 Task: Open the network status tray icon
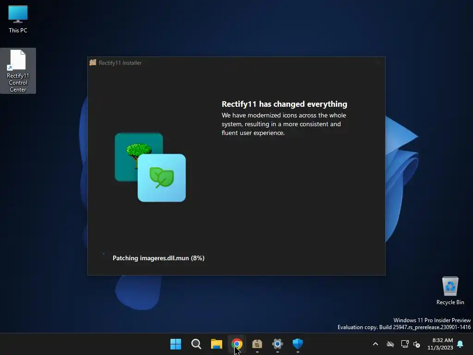coord(405,344)
